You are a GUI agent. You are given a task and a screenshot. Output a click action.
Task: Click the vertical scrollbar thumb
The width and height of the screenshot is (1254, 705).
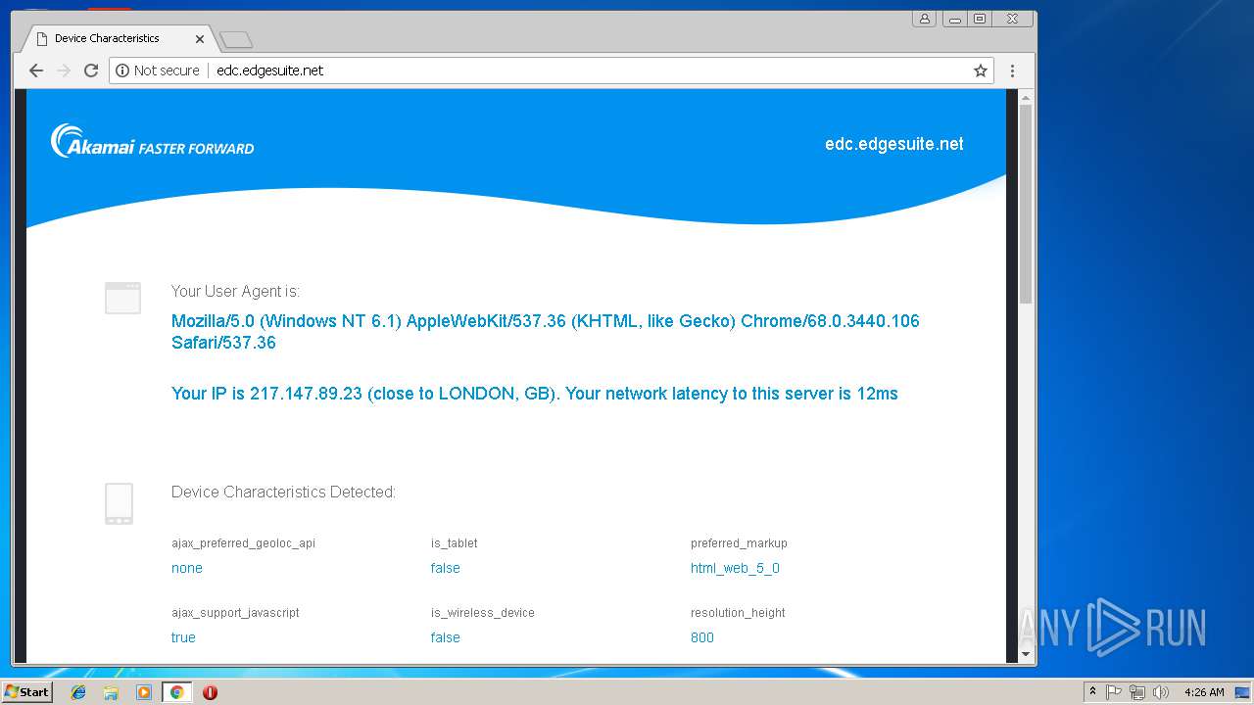(1026, 204)
